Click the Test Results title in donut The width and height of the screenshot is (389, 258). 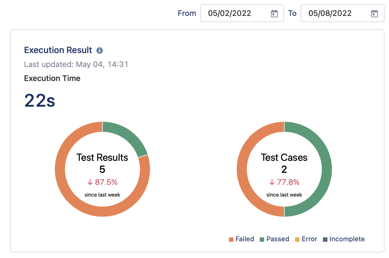pyautogui.click(x=102, y=157)
